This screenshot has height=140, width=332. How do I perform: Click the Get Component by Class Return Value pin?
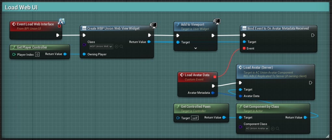(305, 117)
